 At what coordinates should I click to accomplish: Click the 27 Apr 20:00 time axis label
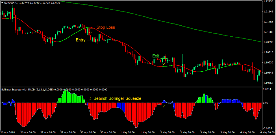pyautogui.click(x=68, y=132)
